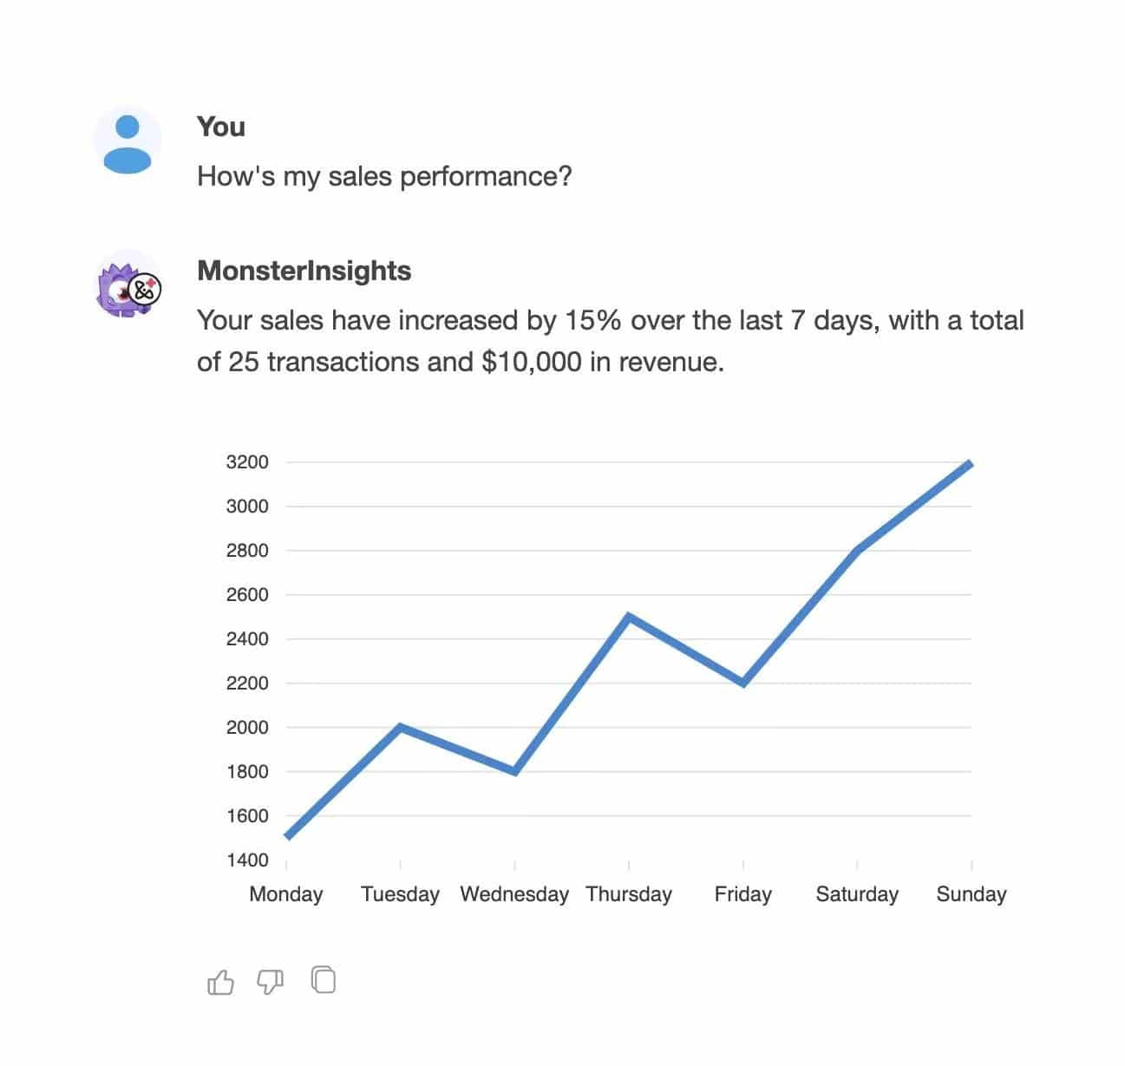
Task: Click the 1400 y-axis label
Action: pos(247,860)
